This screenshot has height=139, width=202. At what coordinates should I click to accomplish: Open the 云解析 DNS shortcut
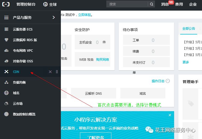coord(93,93)
